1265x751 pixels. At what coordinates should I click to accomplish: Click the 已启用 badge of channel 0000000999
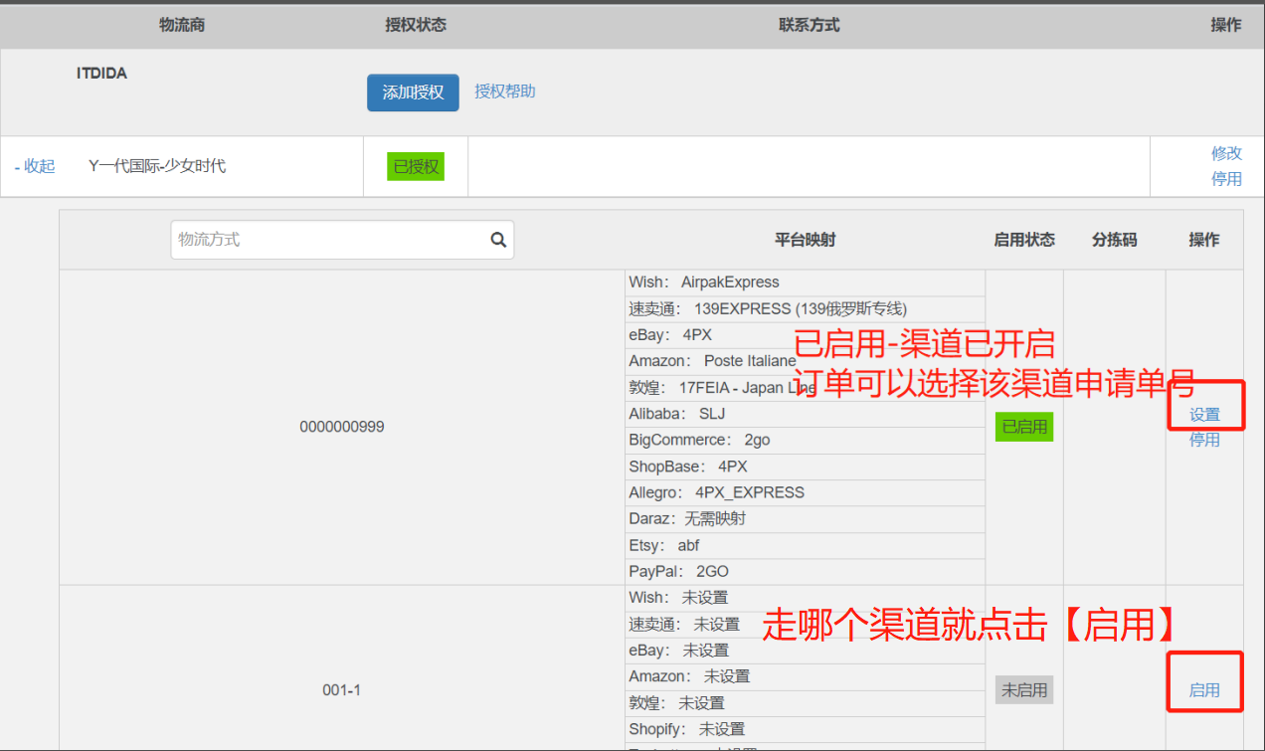[1024, 427]
